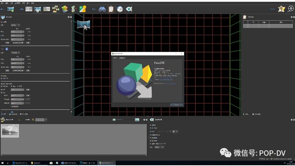The image size is (295, 166).
Task: Select the second tab below right panel
Action: [256, 114]
